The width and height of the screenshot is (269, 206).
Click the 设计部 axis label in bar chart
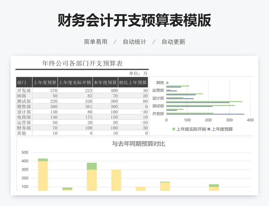158,98
